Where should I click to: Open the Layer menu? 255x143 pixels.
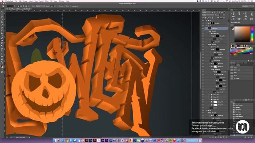tap(31, 1)
